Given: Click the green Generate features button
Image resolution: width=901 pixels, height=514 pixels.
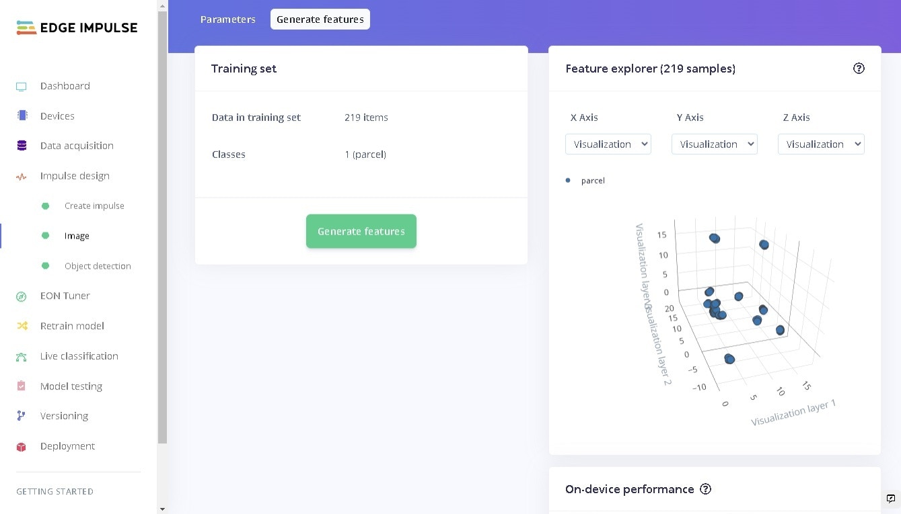Looking at the screenshot, I should (x=361, y=231).
